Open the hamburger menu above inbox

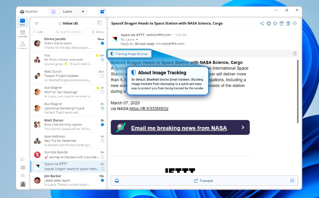pyautogui.click(x=36, y=23)
